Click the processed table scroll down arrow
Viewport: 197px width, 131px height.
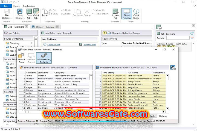[167, 109]
